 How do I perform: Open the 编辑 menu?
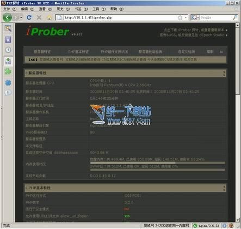tap(27, 9)
